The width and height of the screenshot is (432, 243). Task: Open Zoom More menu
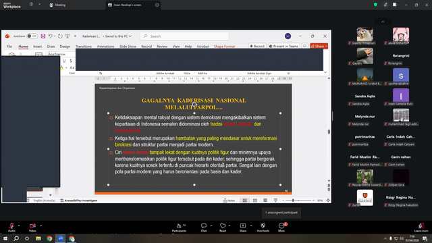(281, 227)
